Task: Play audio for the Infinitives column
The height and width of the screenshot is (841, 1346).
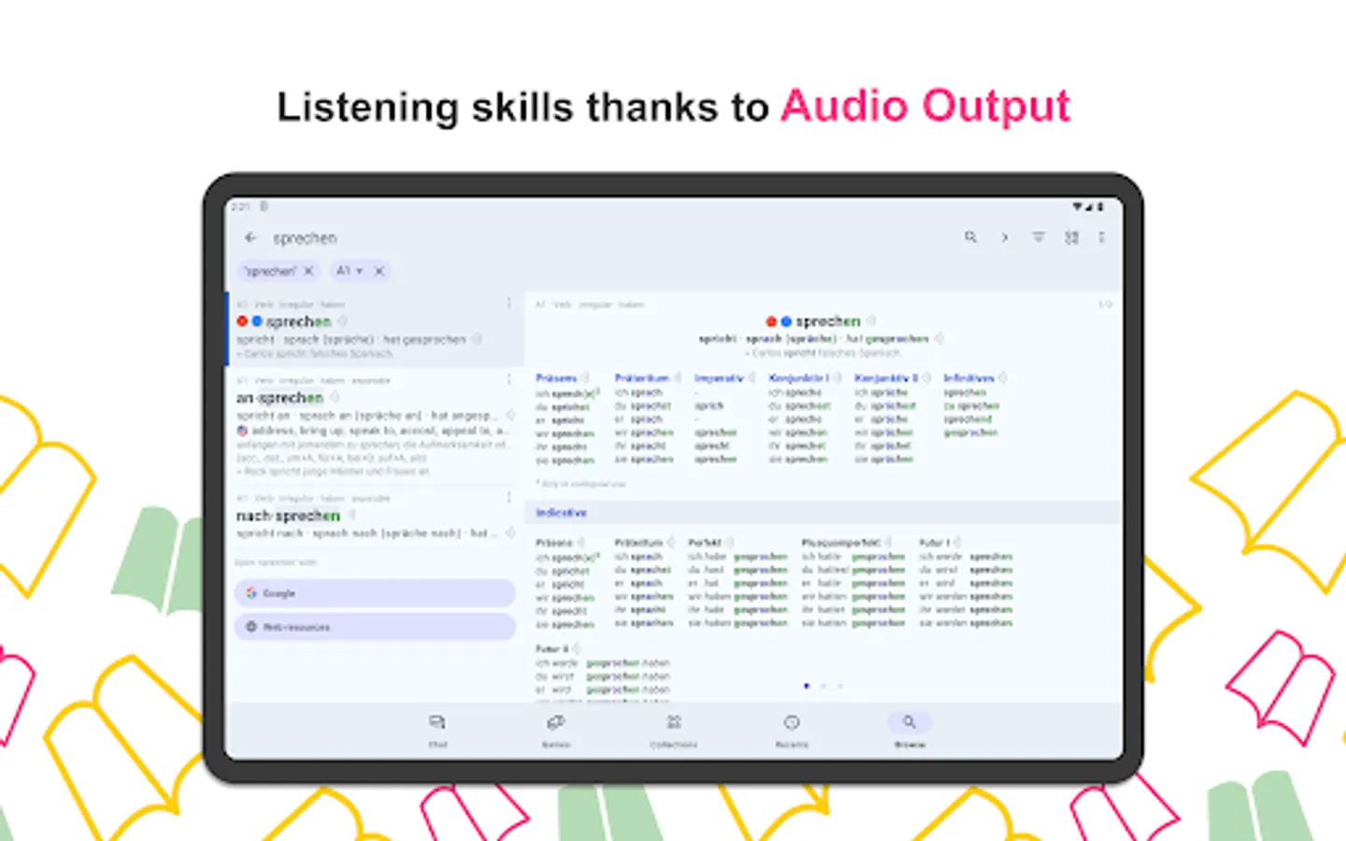Action: pyautogui.click(x=1003, y=378)
